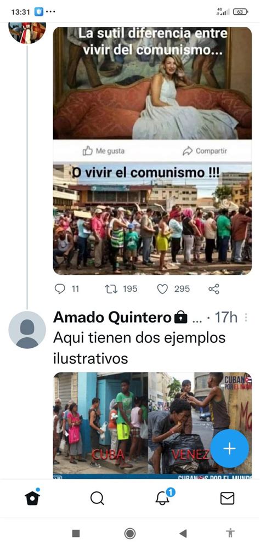
Task: View the top profile avatar picture
Action: click(27, 32)
